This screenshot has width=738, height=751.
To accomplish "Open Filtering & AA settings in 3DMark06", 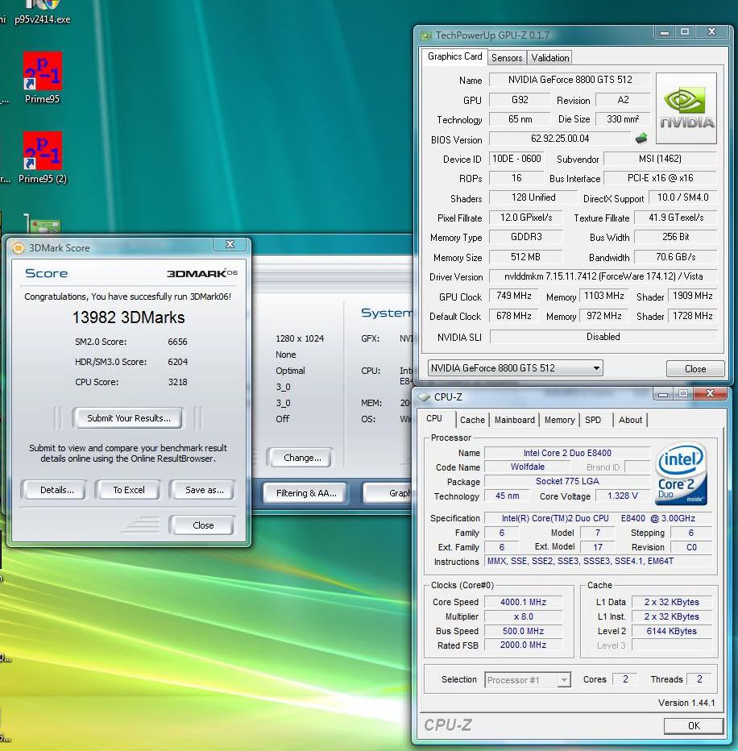I will tap(306, 493).
